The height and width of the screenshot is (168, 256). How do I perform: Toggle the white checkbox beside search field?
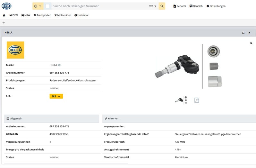click(x=47, y=6)
